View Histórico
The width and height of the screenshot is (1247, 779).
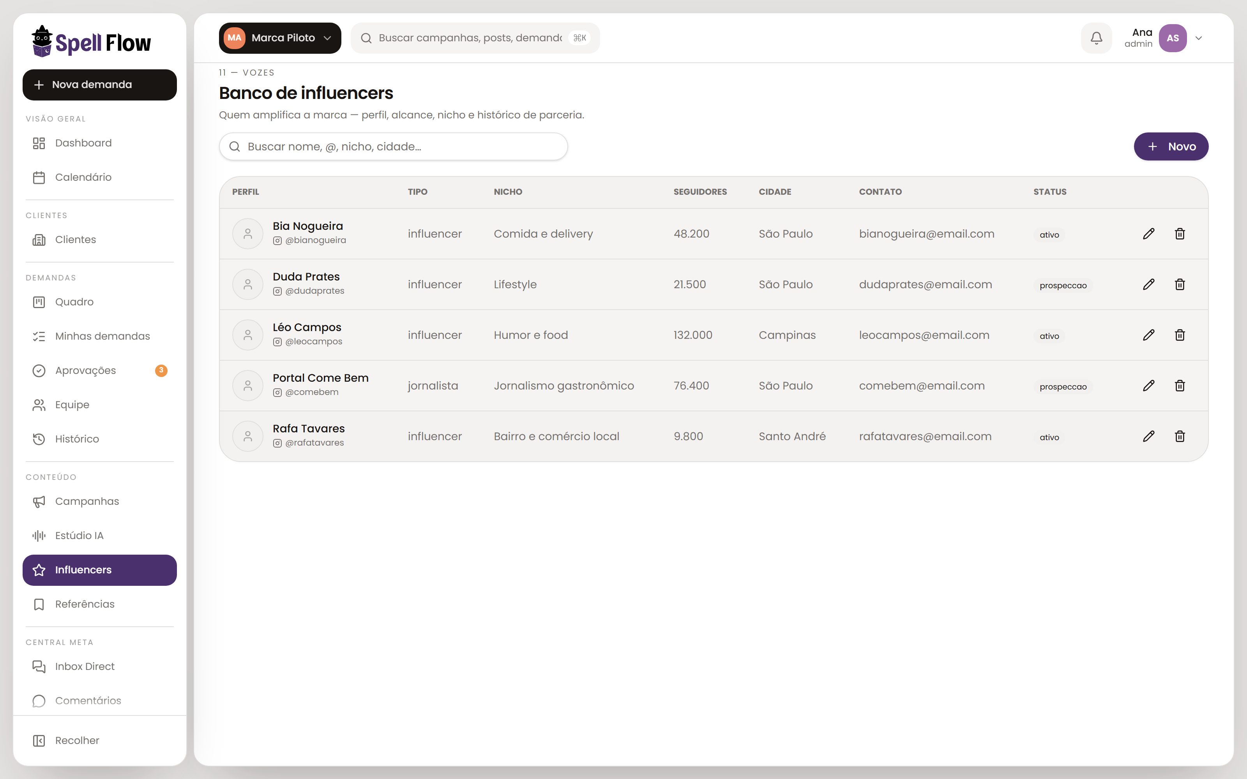pyautogui.click(x=99, y=439)
